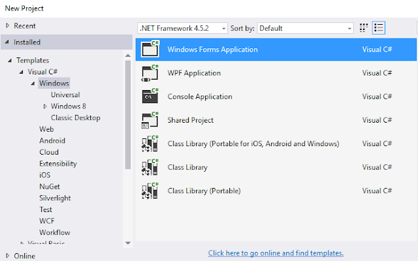The height and width of the screenshot is (261, 418).
Task: Select the Extensibility template category
Action: coord(58,164)
